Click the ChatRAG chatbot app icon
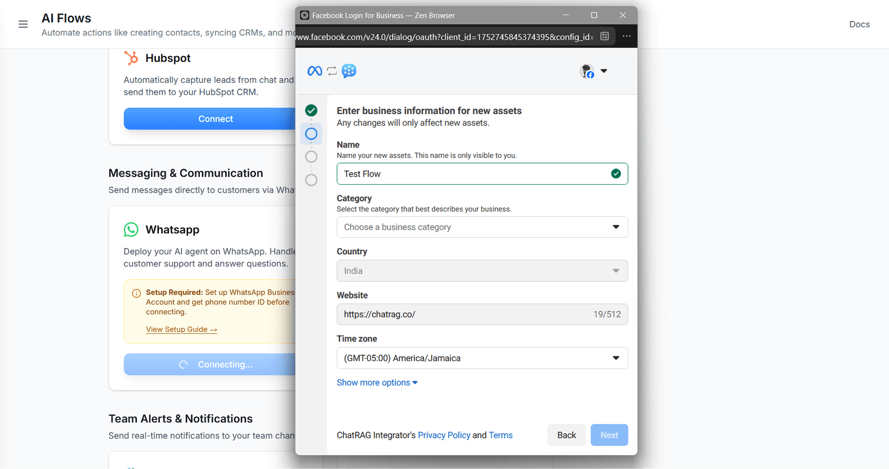Viewport: 889px width, 469px height. [349, 71]
